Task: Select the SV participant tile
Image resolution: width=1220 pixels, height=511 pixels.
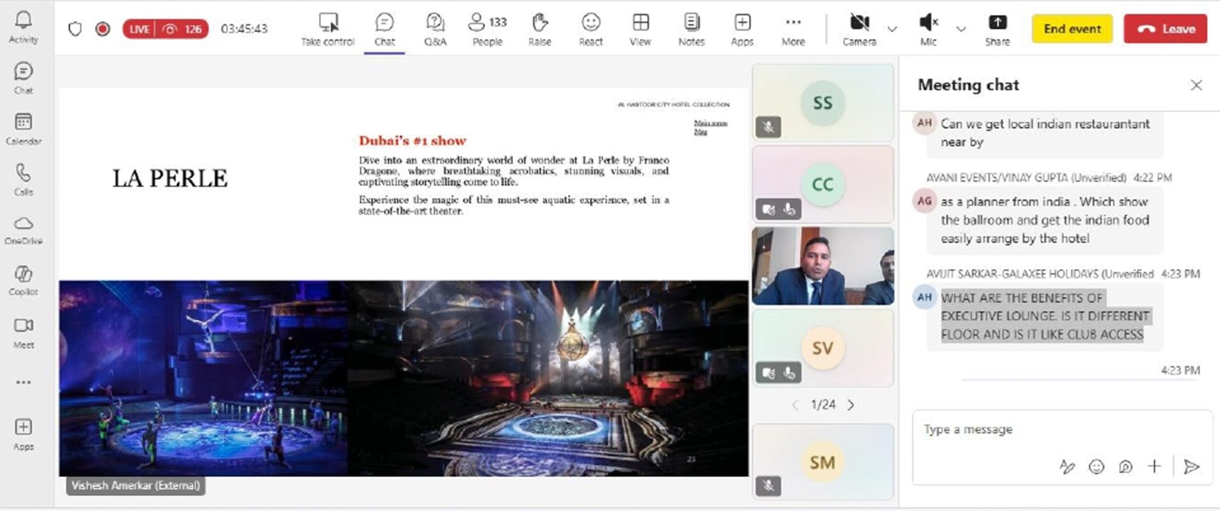Action: point(823,348)
